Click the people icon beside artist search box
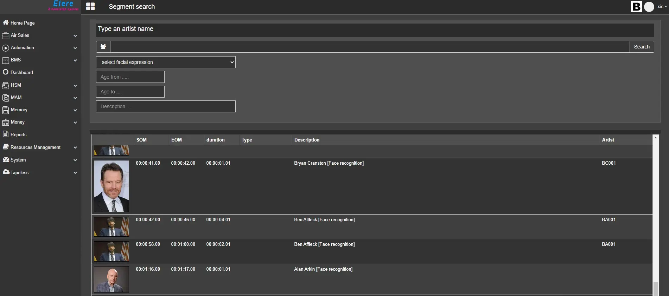Viewport: 669px width, 296px height. point(103,47)
